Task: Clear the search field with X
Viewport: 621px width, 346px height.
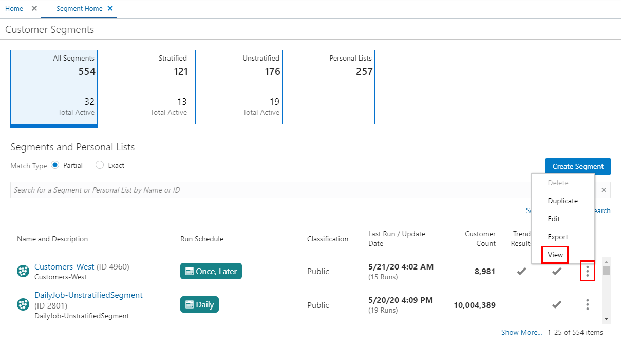Action: point(604,190)
